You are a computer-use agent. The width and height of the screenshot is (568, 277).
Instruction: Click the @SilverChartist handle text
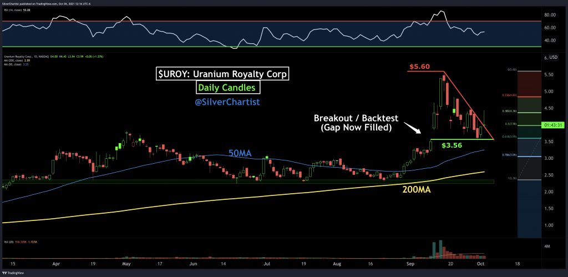coord(227,102)
